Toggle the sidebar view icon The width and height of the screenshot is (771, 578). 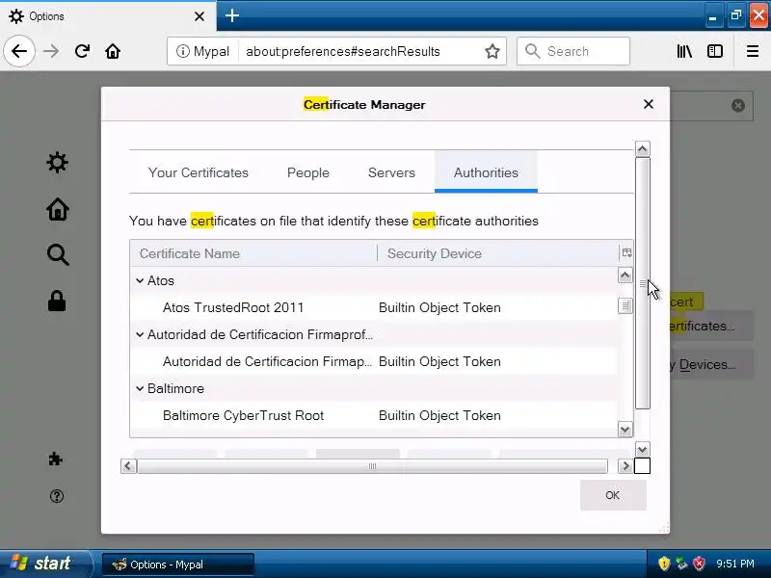715,51
